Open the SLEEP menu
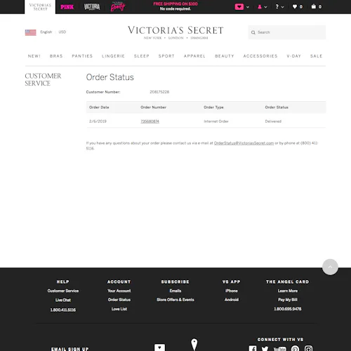The height and width of the screenshot is (351, 351). point(142,56)
